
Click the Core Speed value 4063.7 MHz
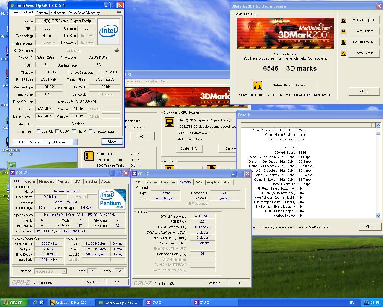tap(48, 244)
